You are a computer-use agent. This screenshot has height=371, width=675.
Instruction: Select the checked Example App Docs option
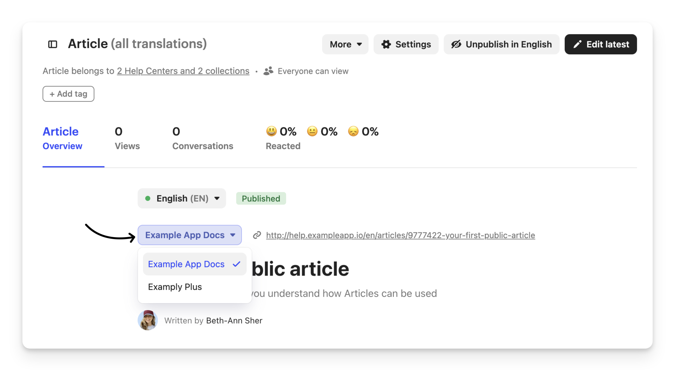[x=195, y=264]
